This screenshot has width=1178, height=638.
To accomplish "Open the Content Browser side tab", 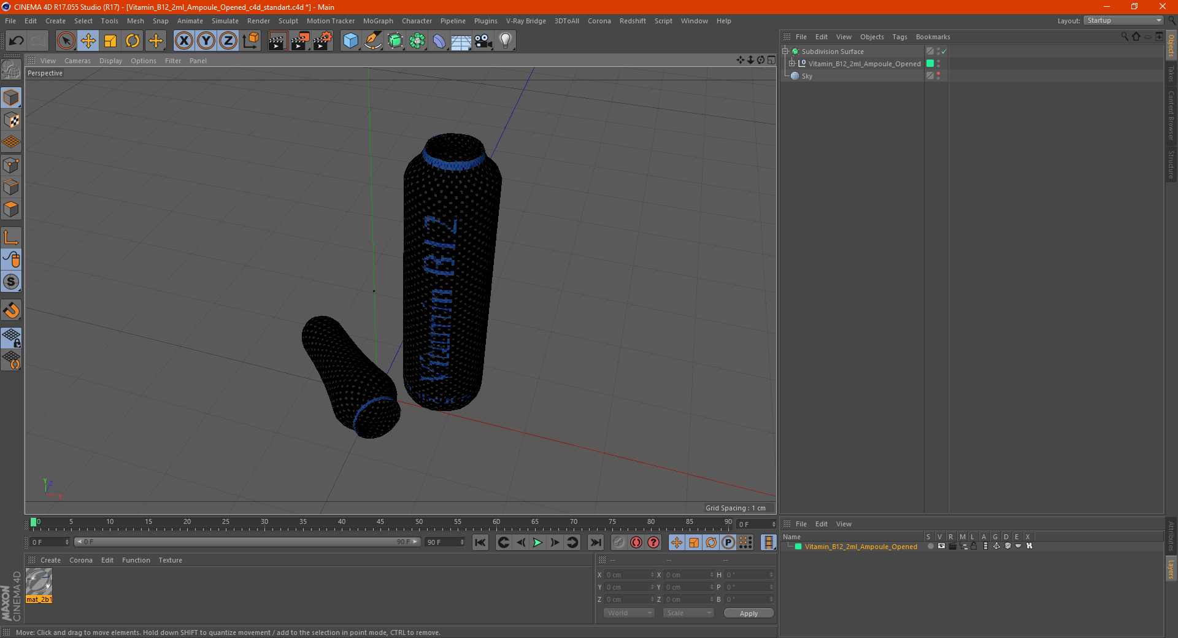I will pos(1171,115).
